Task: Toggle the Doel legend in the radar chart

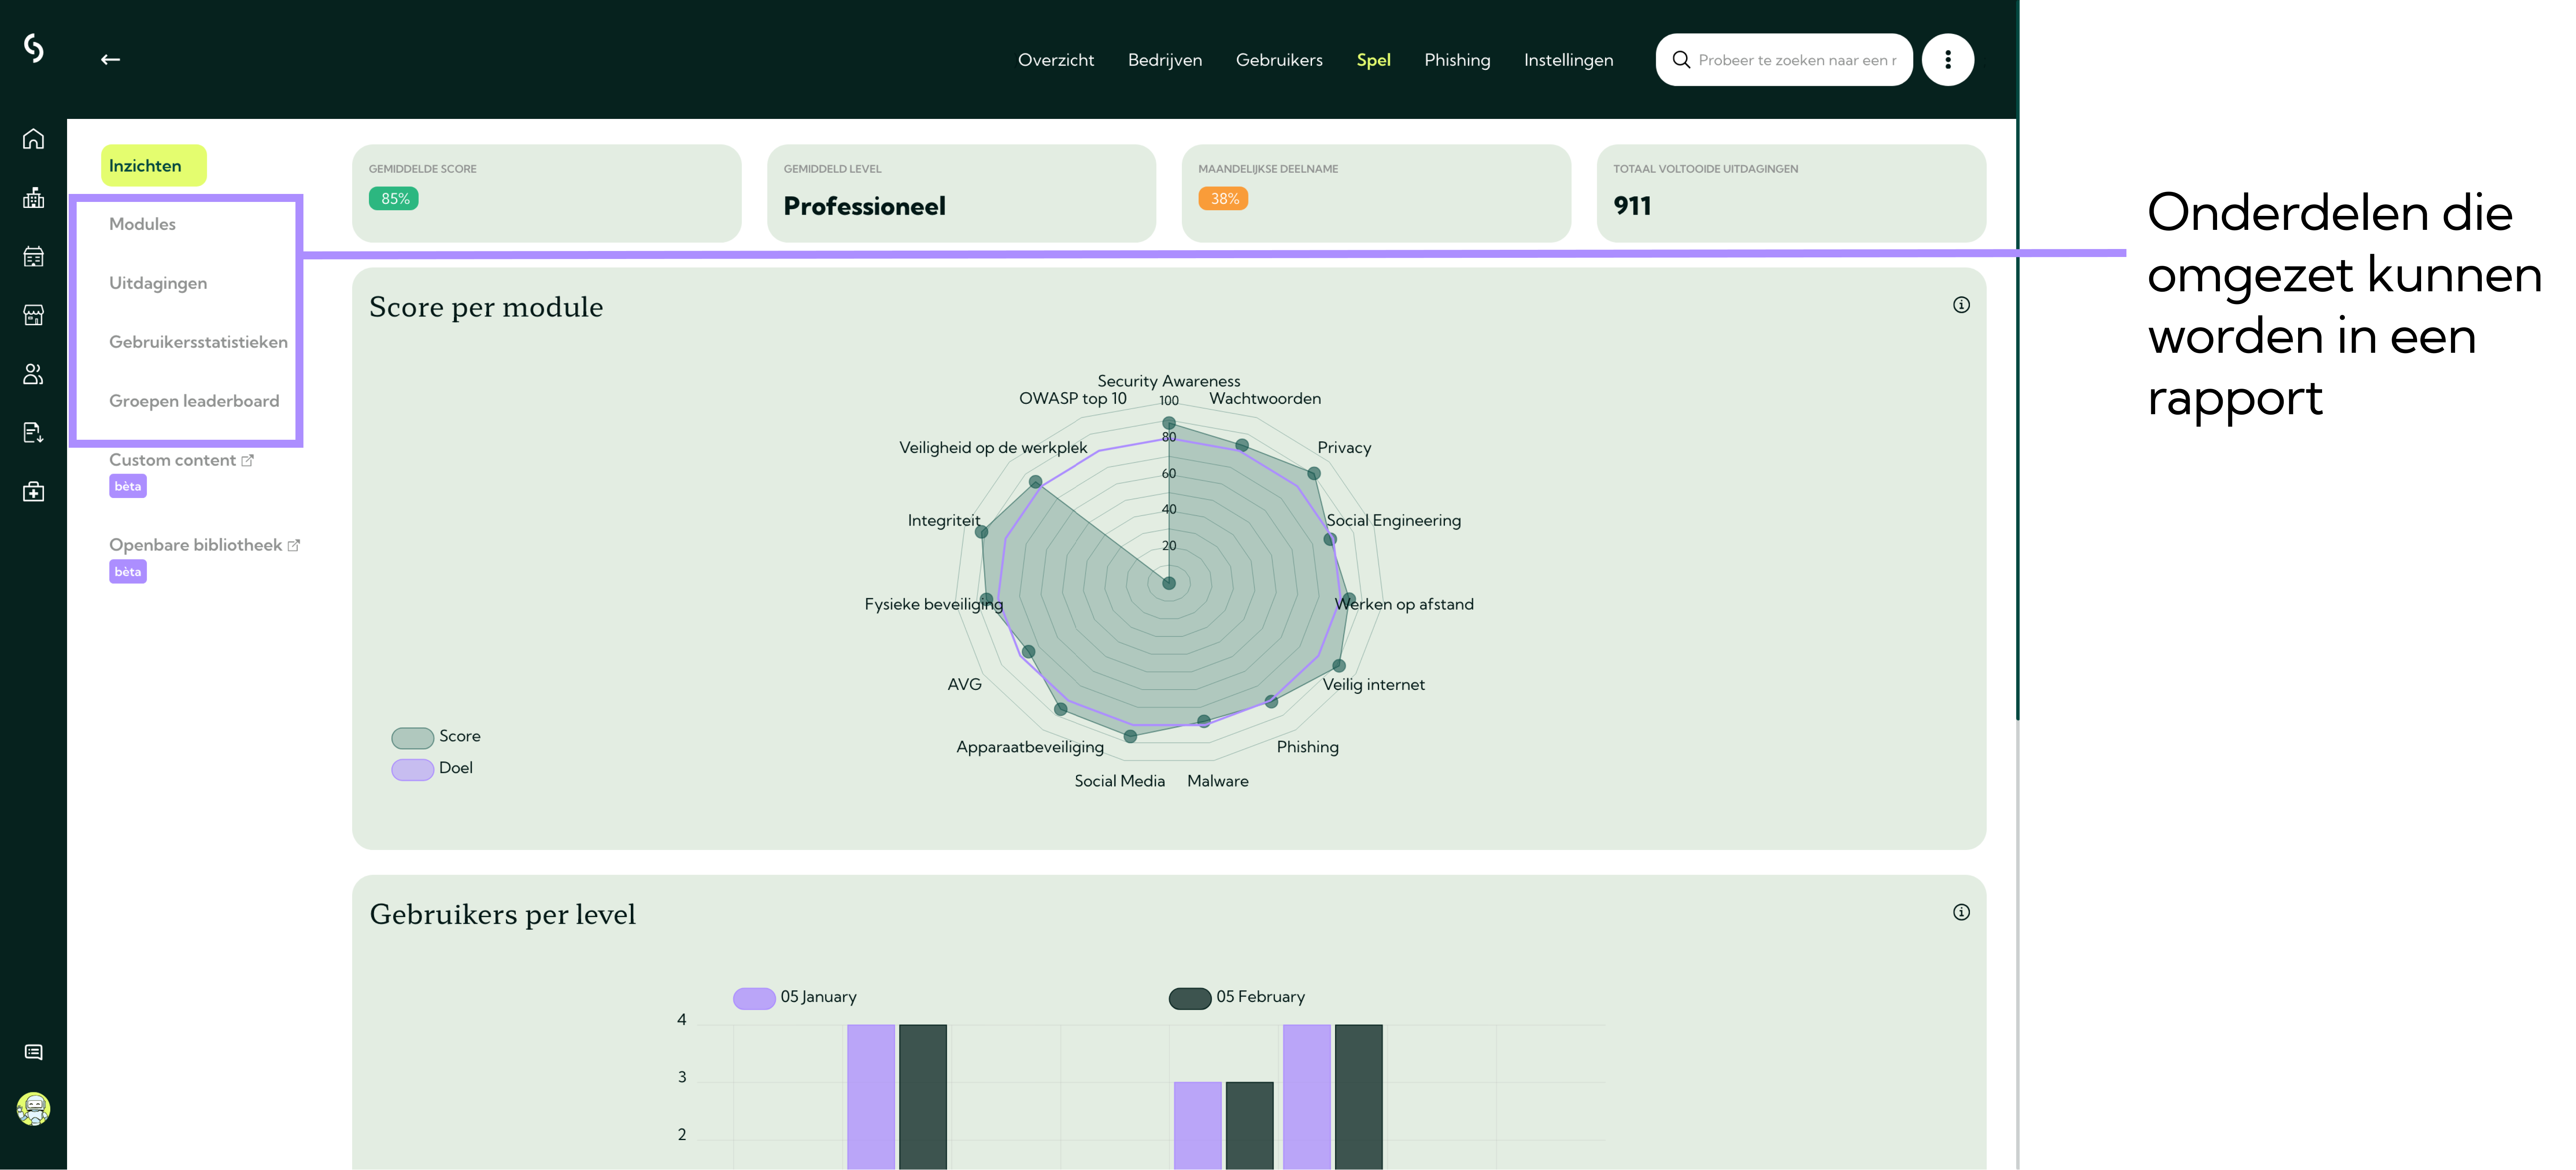Action: click(x=432, y=768)
